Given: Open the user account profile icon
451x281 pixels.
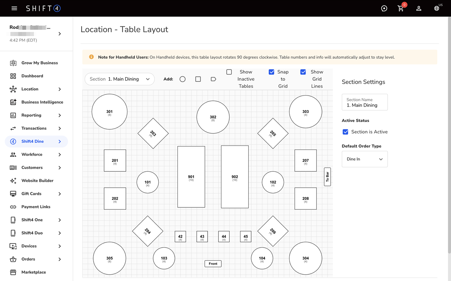Looking at the screenshot, I should (x=419, y=9).
